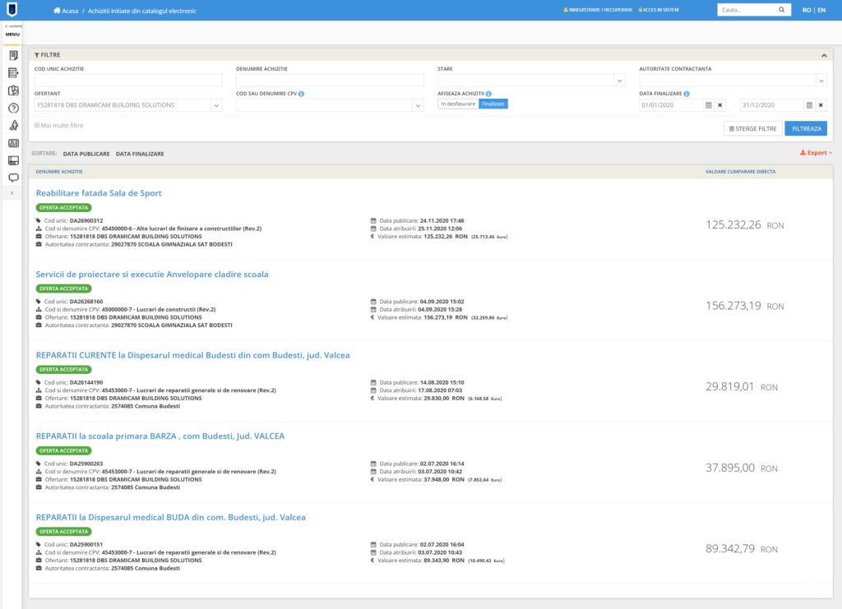
Task: Click STERGE FILTRE button
Action: point(753,129)
